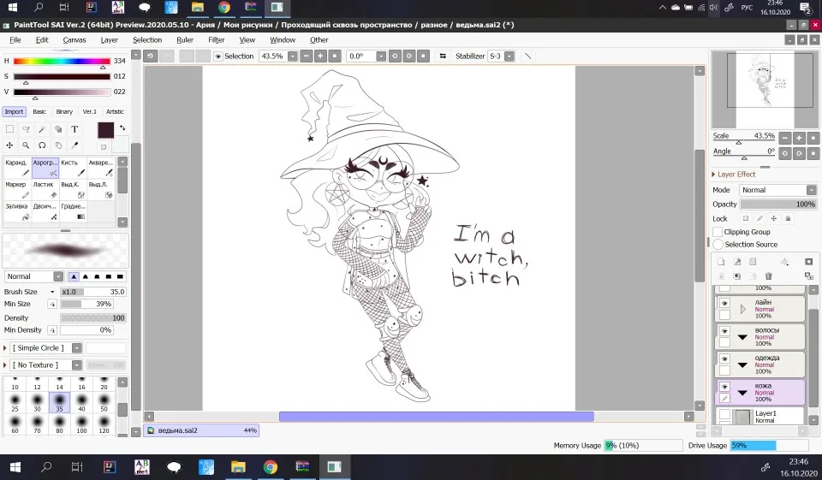
Task: Enable the Clipping Group checkbox
Action: (718, 232)
